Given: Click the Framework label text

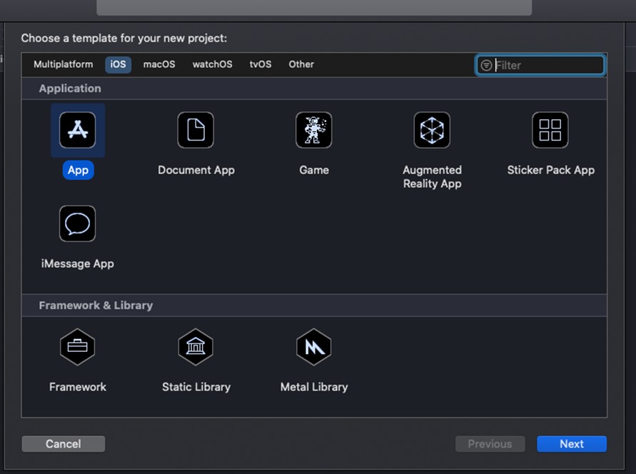Looking at the screenshot, I should tap(78, 387).
